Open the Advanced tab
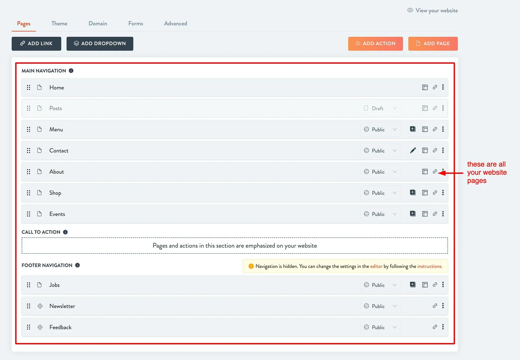The width and height of the screenshot is (520, 360). (175, 23)
